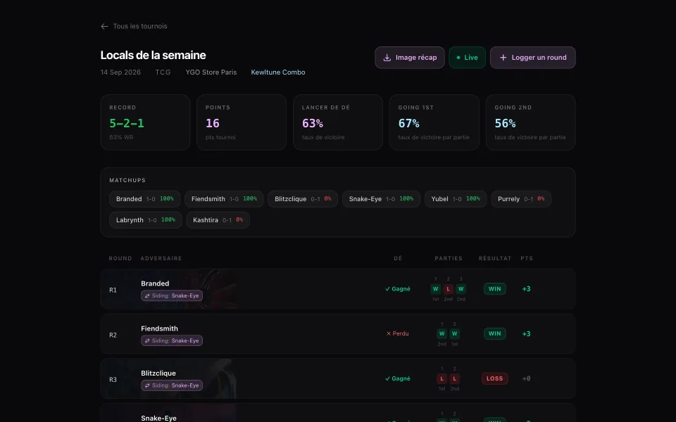Select game 1 W chip in the Branded row
676x422 pixels.
[x=435, y=289]
